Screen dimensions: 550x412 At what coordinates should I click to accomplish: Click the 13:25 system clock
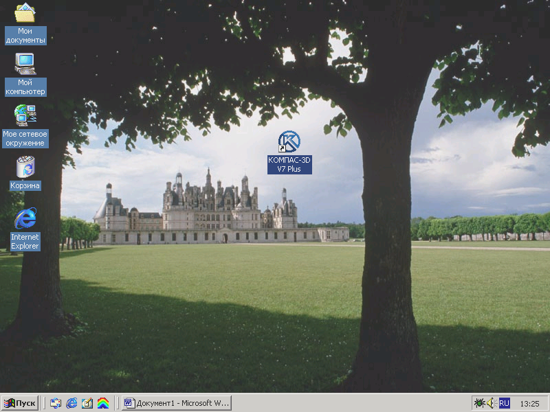click(x=529, y=404)
